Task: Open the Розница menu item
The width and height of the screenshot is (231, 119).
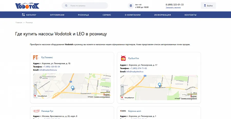Action: pos(83,15)
